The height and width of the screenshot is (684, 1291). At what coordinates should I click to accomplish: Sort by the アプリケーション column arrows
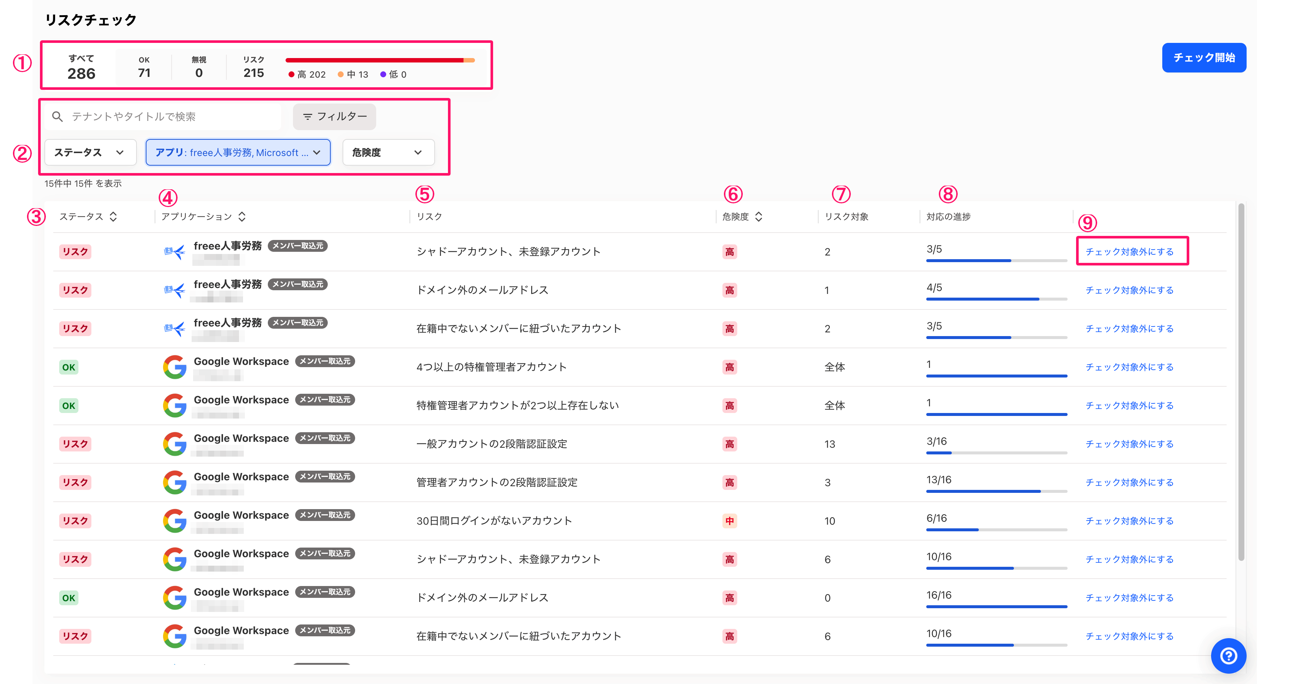(x=242, y=216)
